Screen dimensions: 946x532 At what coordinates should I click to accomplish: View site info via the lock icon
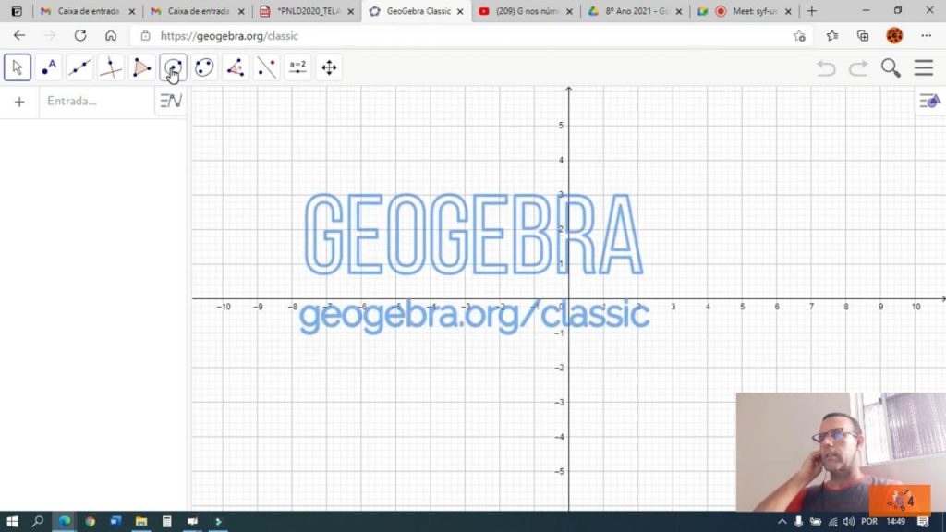[x=145, y=36]
